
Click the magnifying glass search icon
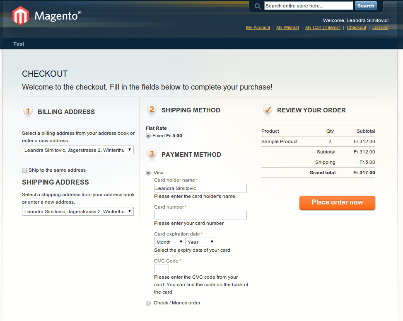pos(258,6)
